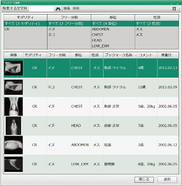Sort by 検査日 column header
Viewport: 182px width, 186px height.
[168, 55]
